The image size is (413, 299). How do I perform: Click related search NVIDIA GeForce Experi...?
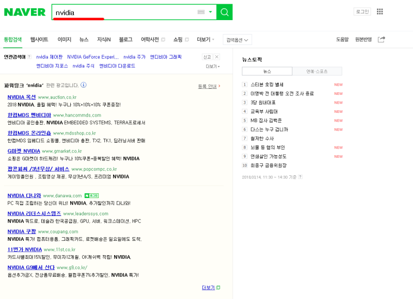(93, 57)
